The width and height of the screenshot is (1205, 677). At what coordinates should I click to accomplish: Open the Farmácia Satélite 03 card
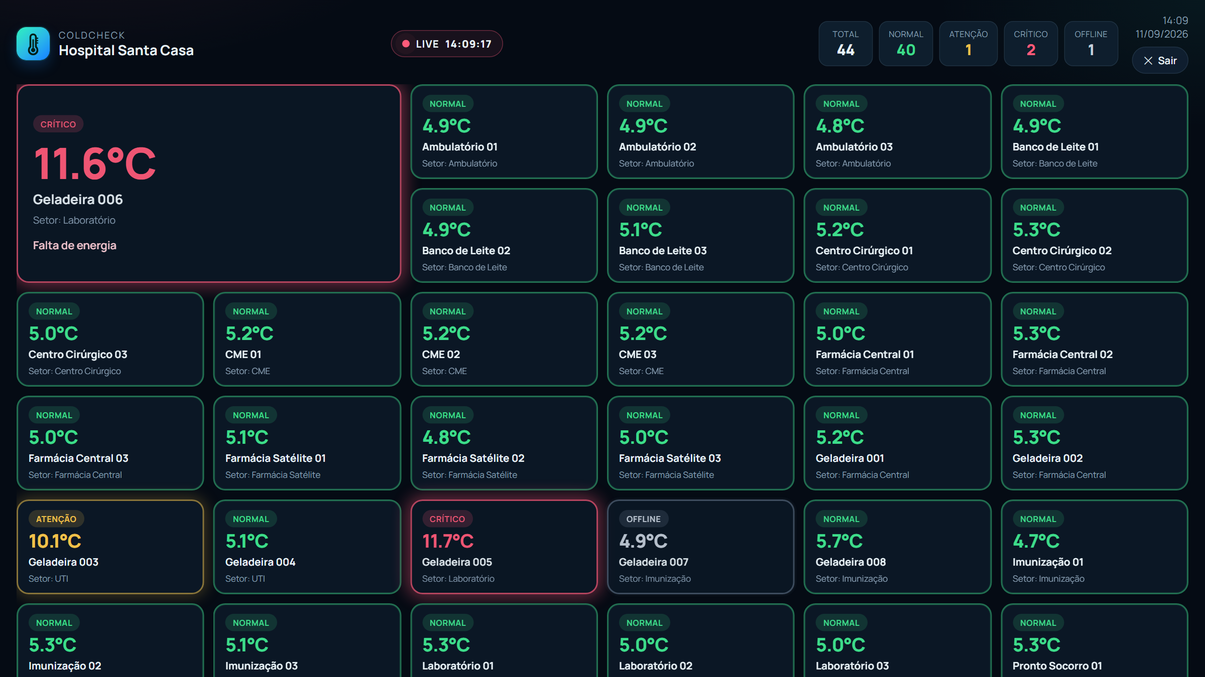[x=701, y=443]
